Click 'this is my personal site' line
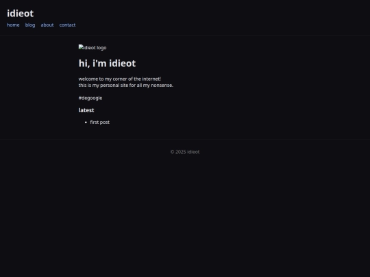The width and height of the screenshot is (370, 277). [x=126, y=85]
